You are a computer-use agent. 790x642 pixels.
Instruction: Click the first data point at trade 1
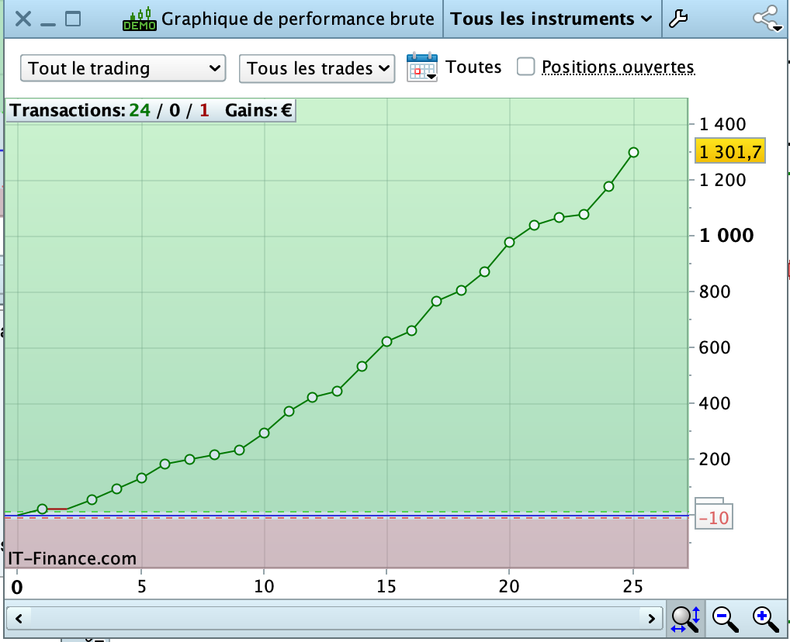pyautogui.click(x=43, y=509)
